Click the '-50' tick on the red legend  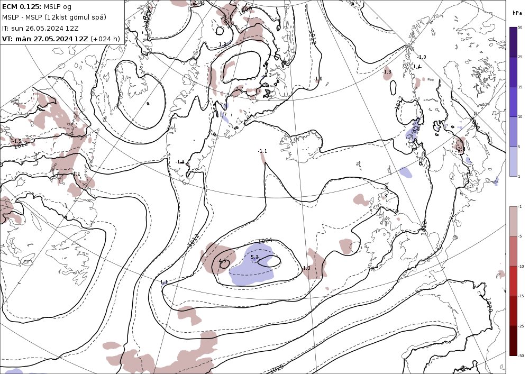coord(521,355)
